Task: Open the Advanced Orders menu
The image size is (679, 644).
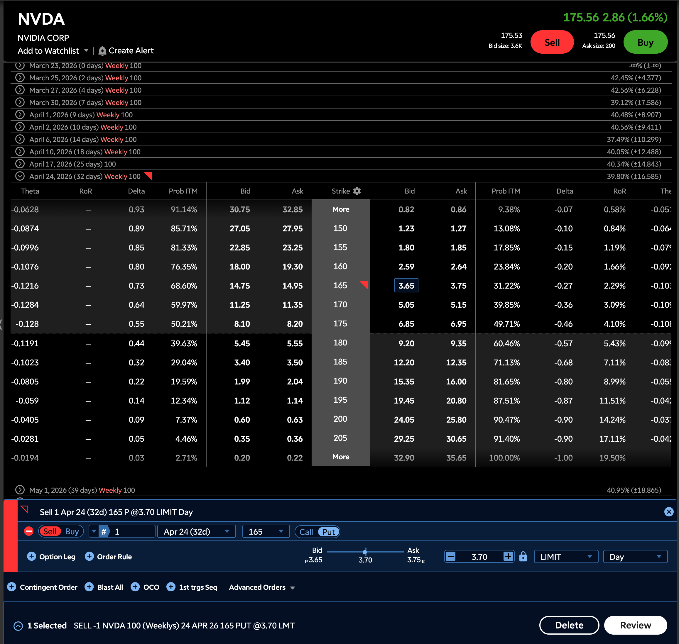Action: click(262, 587)
